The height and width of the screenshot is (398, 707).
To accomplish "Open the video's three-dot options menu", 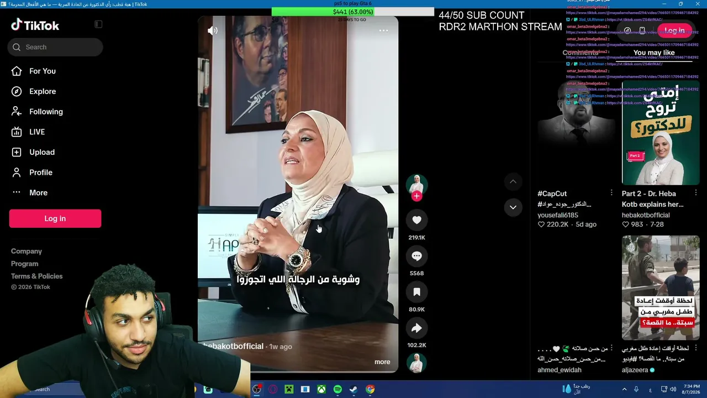I will coord(383,30).
